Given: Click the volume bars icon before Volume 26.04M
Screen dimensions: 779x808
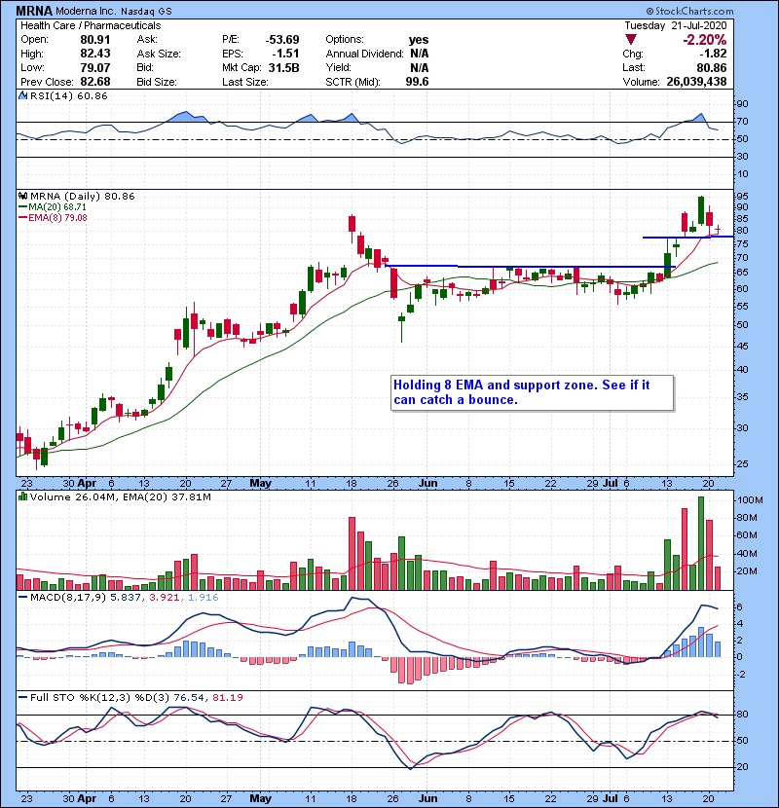Looking at the screenshot, I should [x=22, y=497].
